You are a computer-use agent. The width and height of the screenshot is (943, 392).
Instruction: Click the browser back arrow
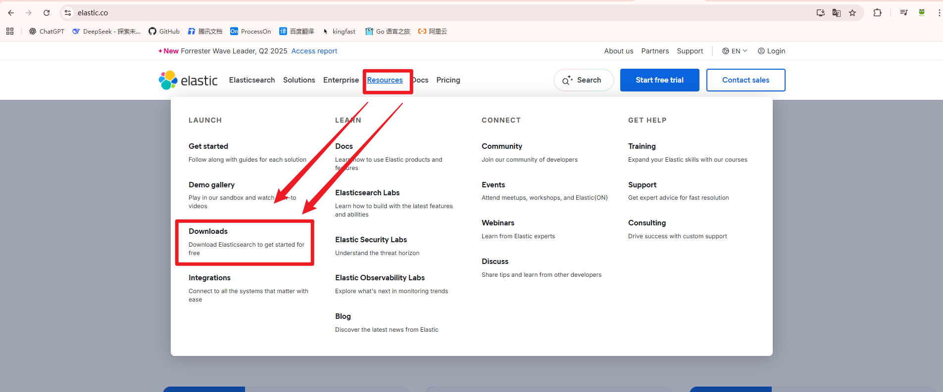click(x=11, y=13)
